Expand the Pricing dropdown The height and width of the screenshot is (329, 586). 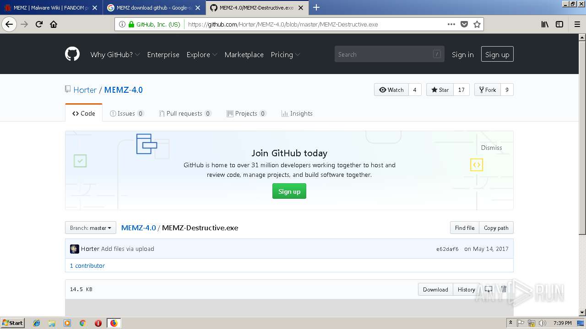[285, 54]
